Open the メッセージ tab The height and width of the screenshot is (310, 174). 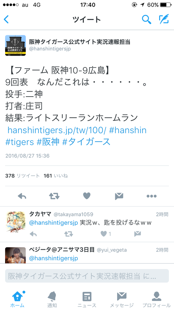point(122,299)
